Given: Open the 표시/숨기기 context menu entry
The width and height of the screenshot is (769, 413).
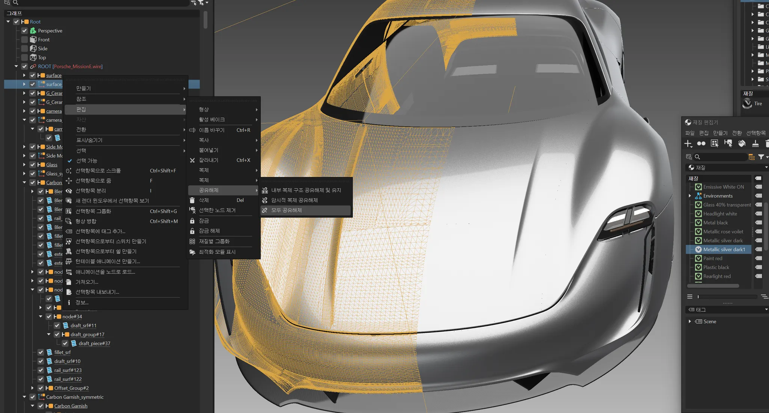Looking at the screenshot, I should [x=89, y=140].
